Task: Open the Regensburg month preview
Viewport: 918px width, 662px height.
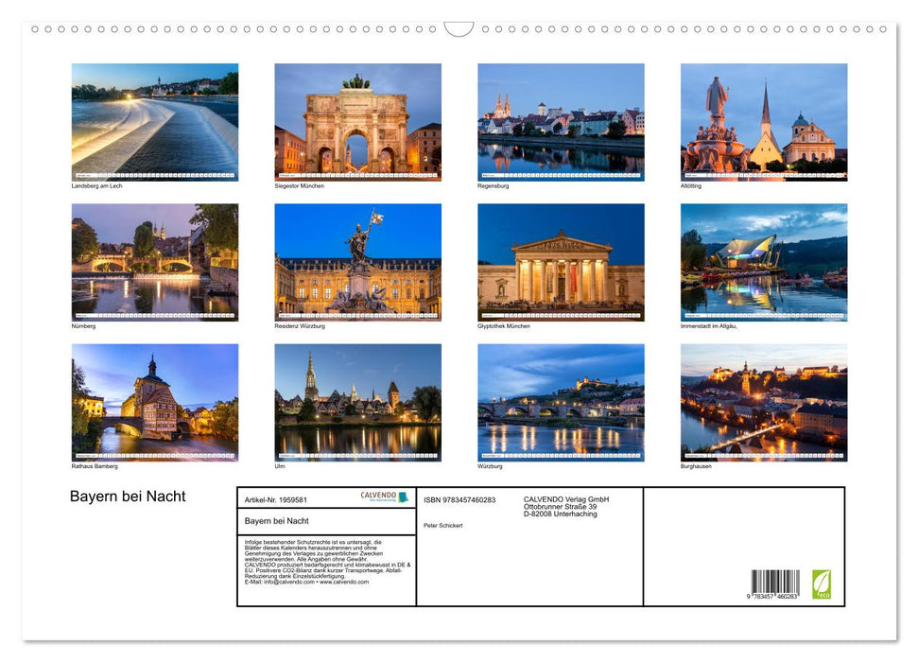Action: click(560, 118)
